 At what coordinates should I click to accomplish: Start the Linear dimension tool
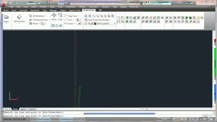(69, 24)
